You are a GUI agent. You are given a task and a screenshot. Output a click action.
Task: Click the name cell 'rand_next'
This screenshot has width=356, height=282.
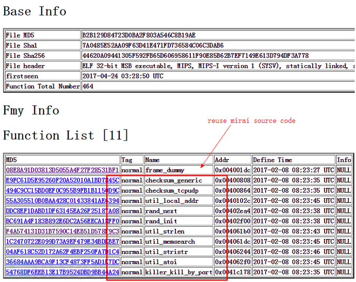(x=179, y=211)
